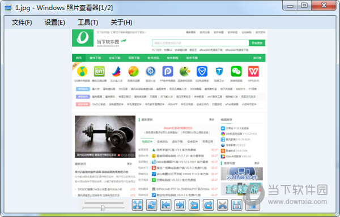Open the 文件(F) menu
Screen dimensions: 340x217
click(22, 23)
